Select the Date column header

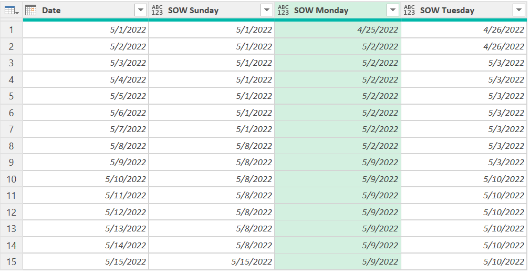coord(86,10)
